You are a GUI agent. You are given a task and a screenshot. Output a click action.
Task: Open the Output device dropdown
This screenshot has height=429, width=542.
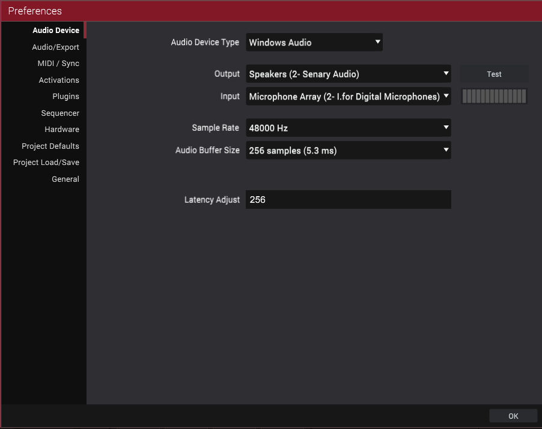coord(348,74)
